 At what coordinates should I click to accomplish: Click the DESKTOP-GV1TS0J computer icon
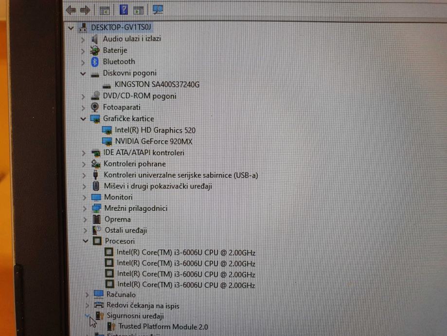tap(83, 27)
